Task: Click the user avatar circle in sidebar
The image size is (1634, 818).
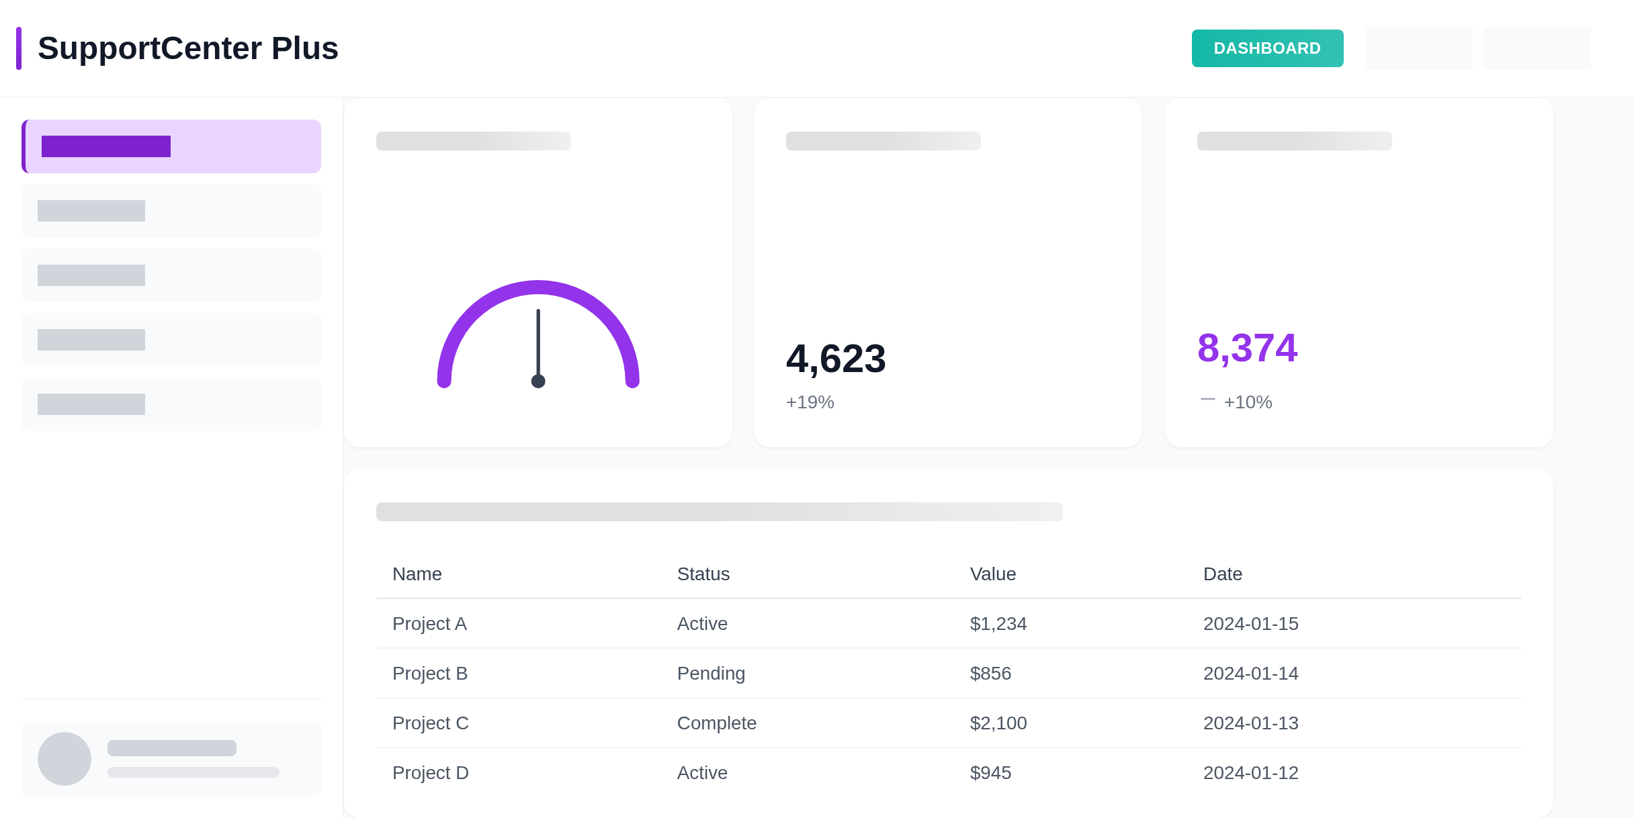Action: pyautogui.click(x=64, y=759)
